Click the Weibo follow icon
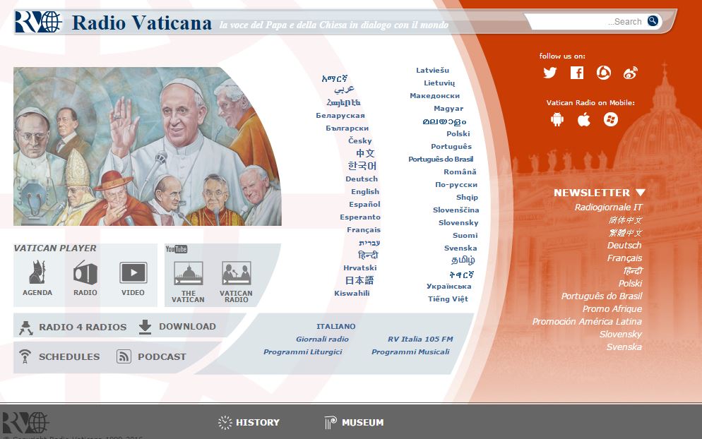This screenshot has height=439, width=702. [631, 73]
